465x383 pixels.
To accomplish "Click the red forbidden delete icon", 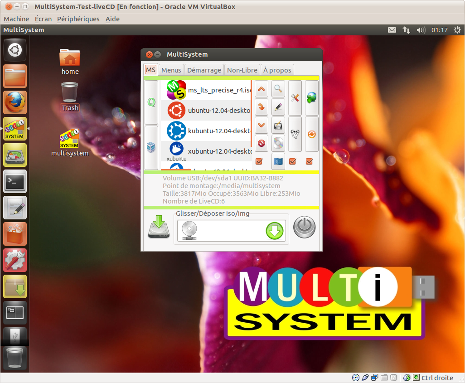I will click(x=261, y=144).
